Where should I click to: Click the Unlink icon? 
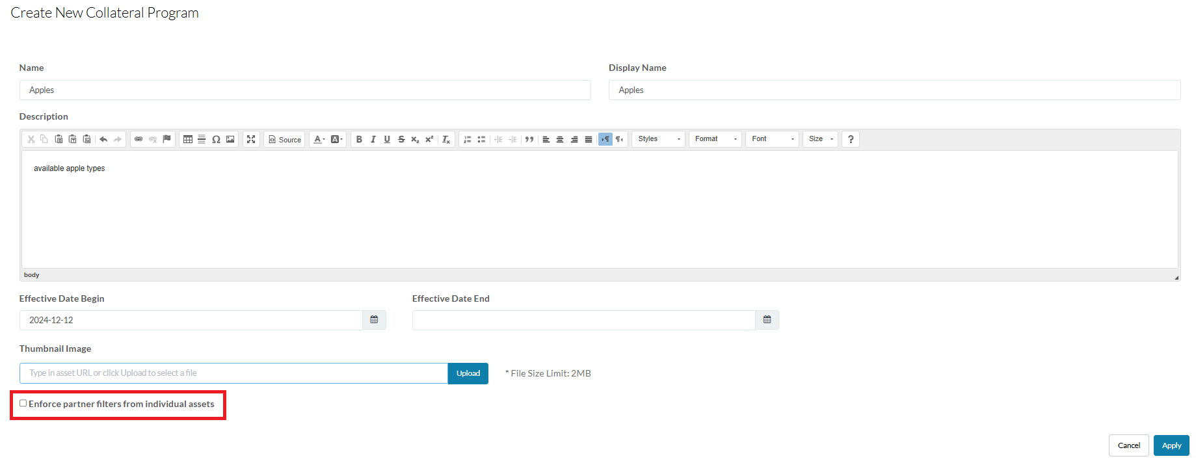[153, 139]
